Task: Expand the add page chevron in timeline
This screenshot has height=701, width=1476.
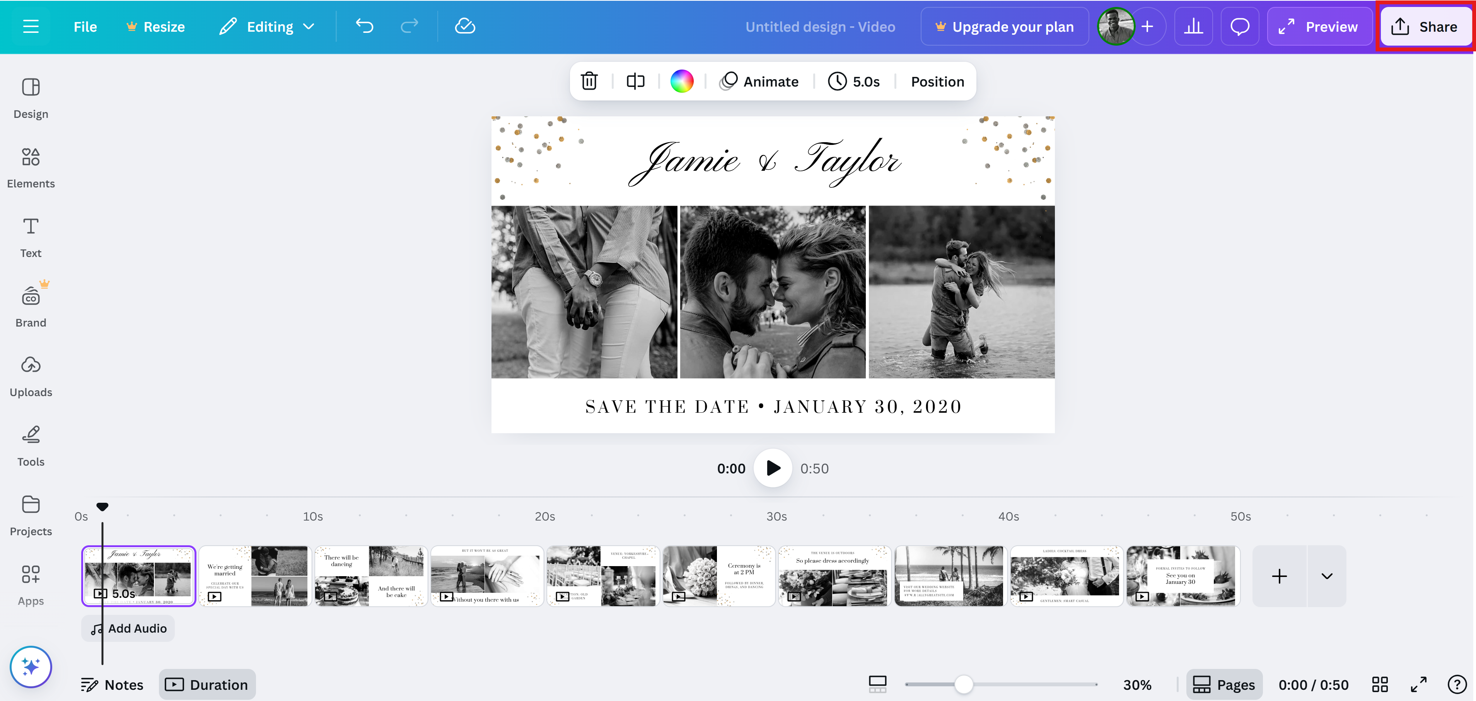Action: click(1326, 576)
